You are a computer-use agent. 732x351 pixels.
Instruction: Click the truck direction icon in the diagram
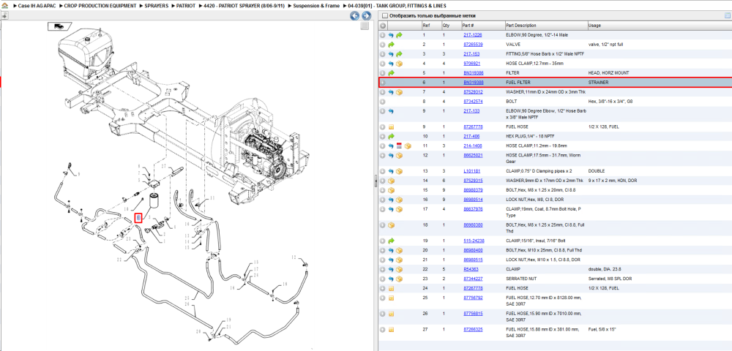[x=59, y=26]
